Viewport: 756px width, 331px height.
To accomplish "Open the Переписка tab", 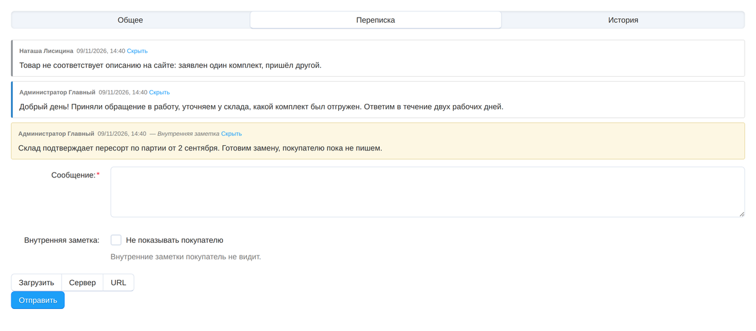I will pos(375,20).
